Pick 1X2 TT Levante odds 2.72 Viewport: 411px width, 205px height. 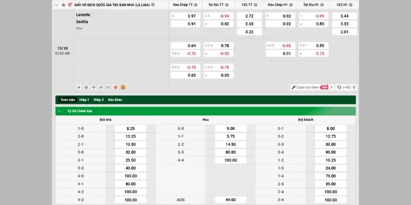(x=249, y=16)
